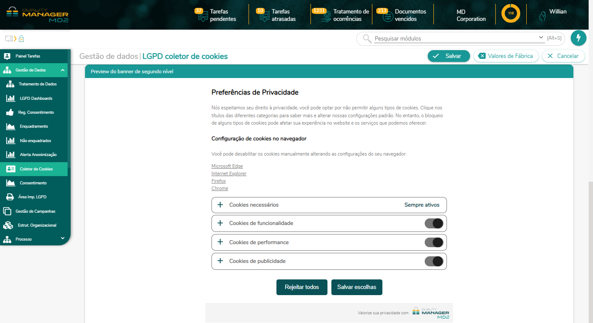Open the Tarefas pendentes icon
Viewport: 593px width, 323px height.
point(202,18)
